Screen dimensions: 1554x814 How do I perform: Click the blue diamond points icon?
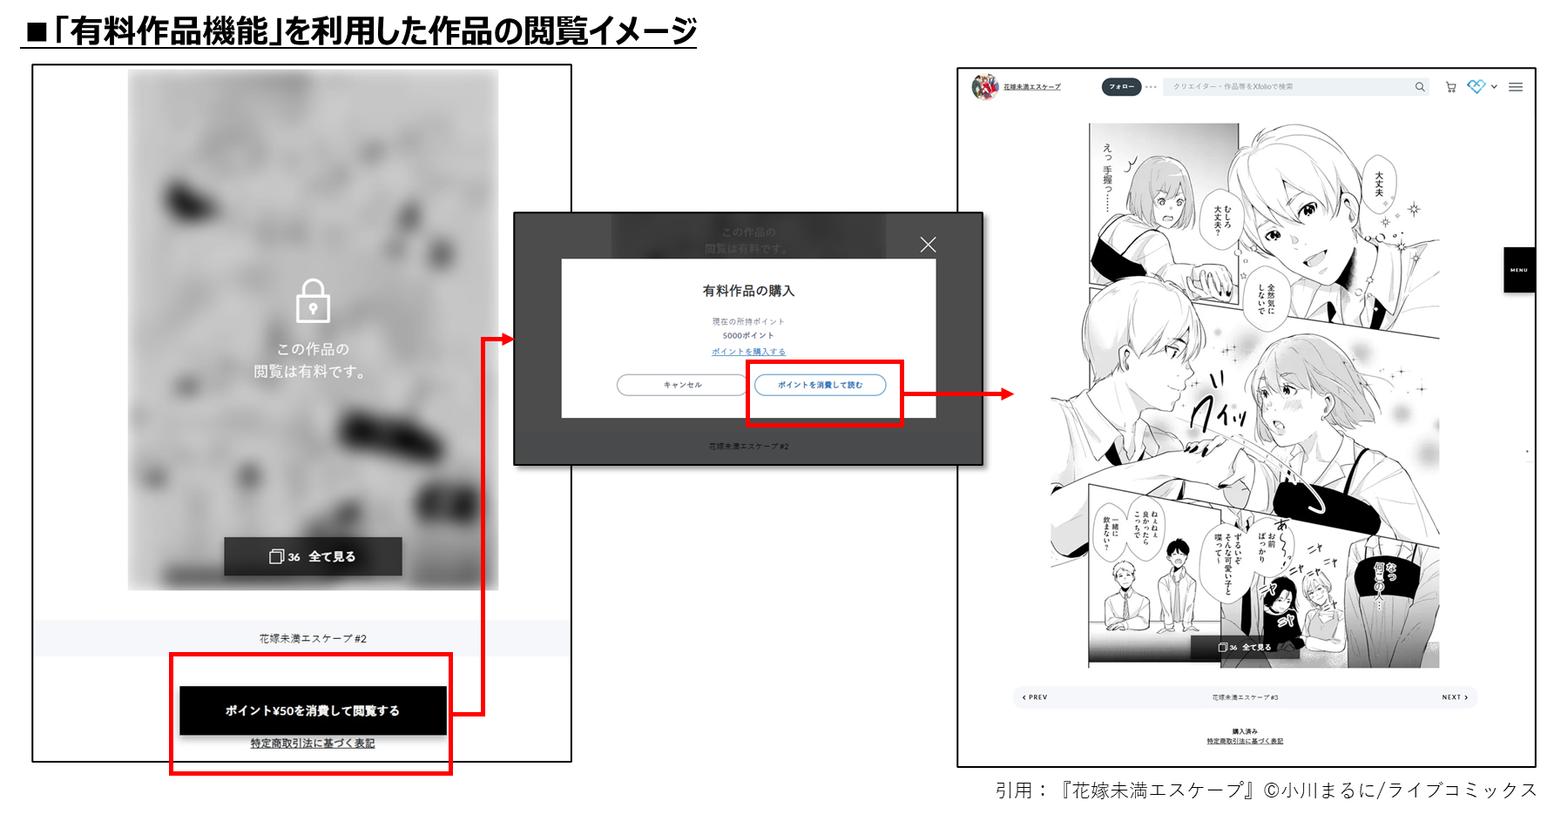[1476, 86]
